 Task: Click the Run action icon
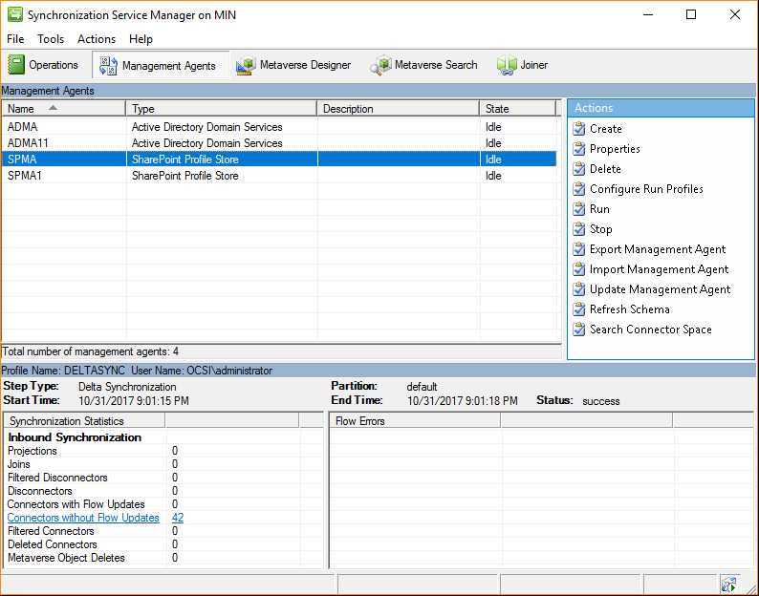click(x=579, y=209)
